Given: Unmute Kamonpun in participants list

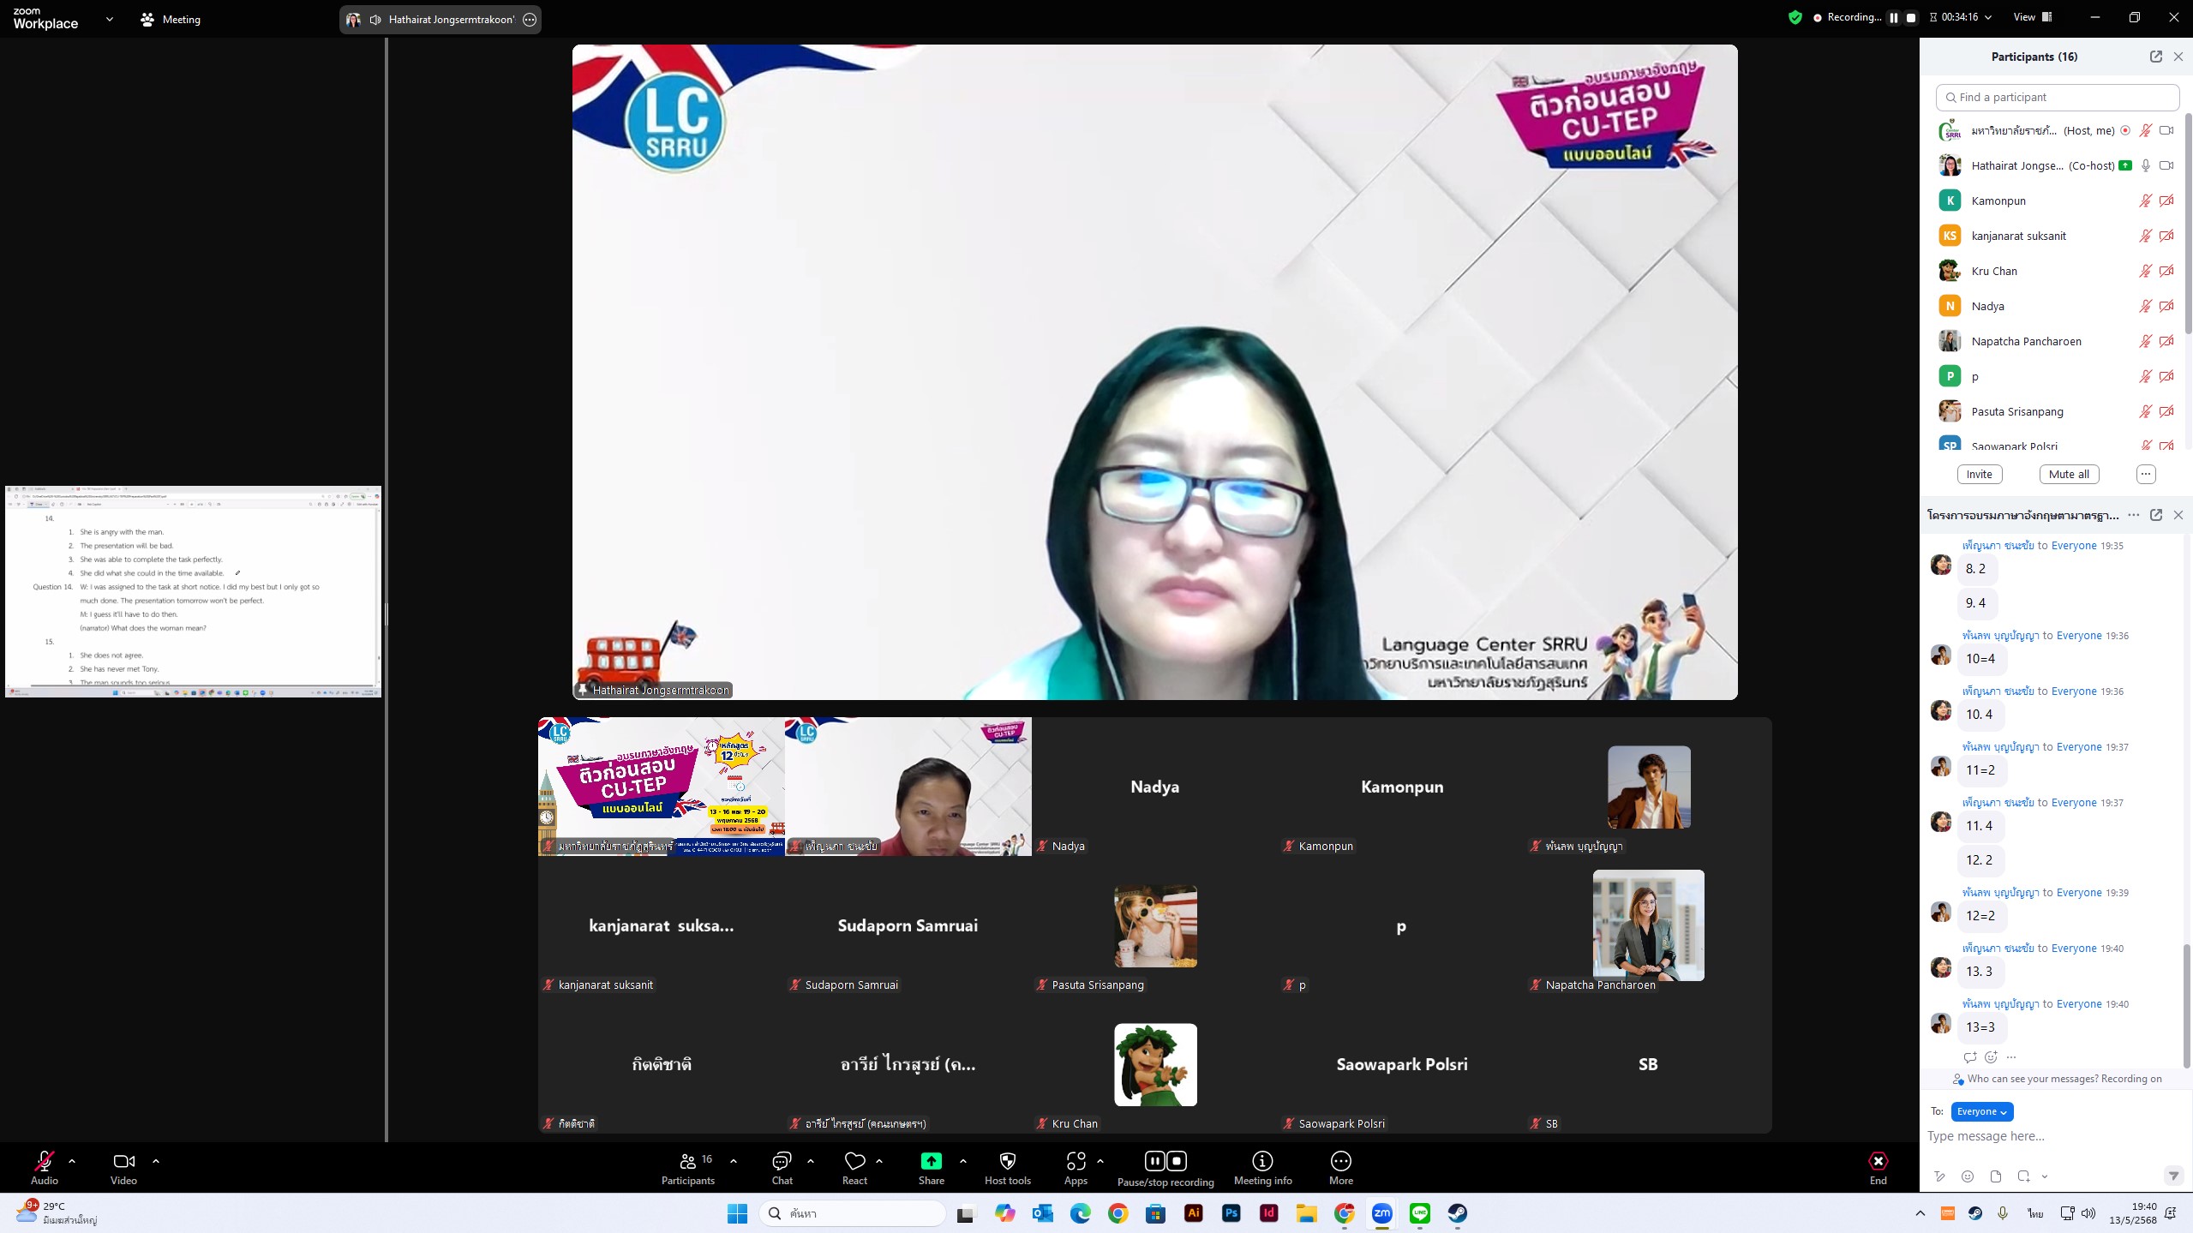Looking at the screenshot, I should pyautogui.click(x=2145, y=201).
